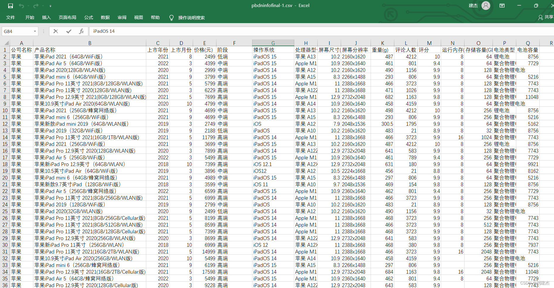Click cell iOS 12.1 in row 18
The width and height of the screenshot is (554, 288).
coord(273,164)
